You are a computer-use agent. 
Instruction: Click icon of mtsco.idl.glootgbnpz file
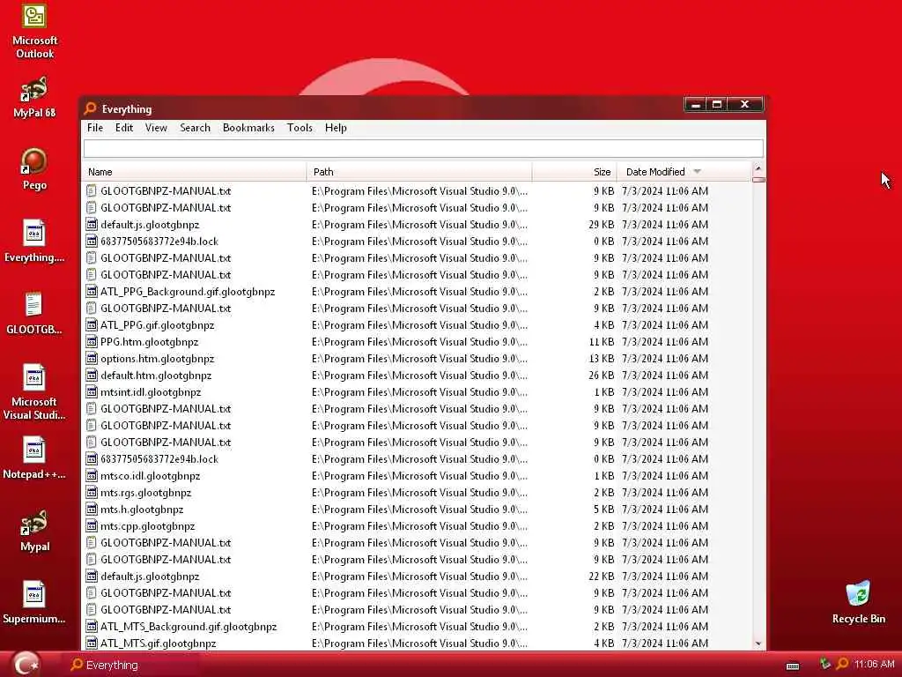(x=92, y=475)
